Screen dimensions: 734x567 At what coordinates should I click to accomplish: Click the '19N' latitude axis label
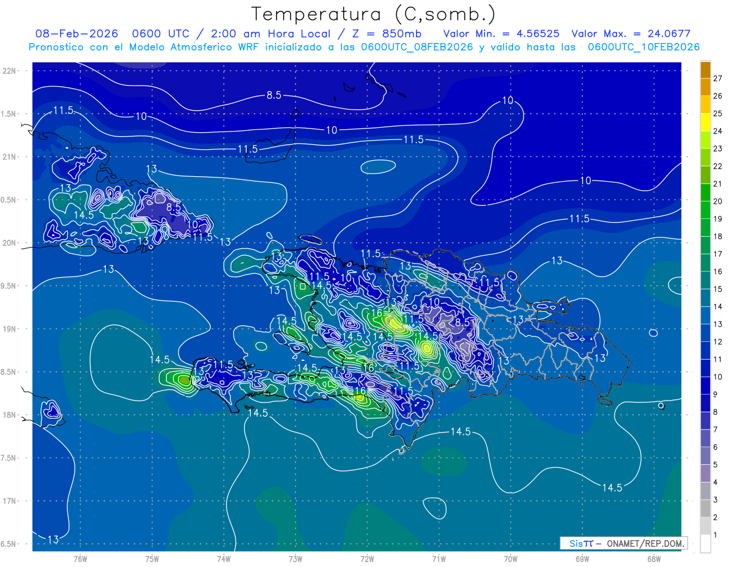[x=9, y=328]
